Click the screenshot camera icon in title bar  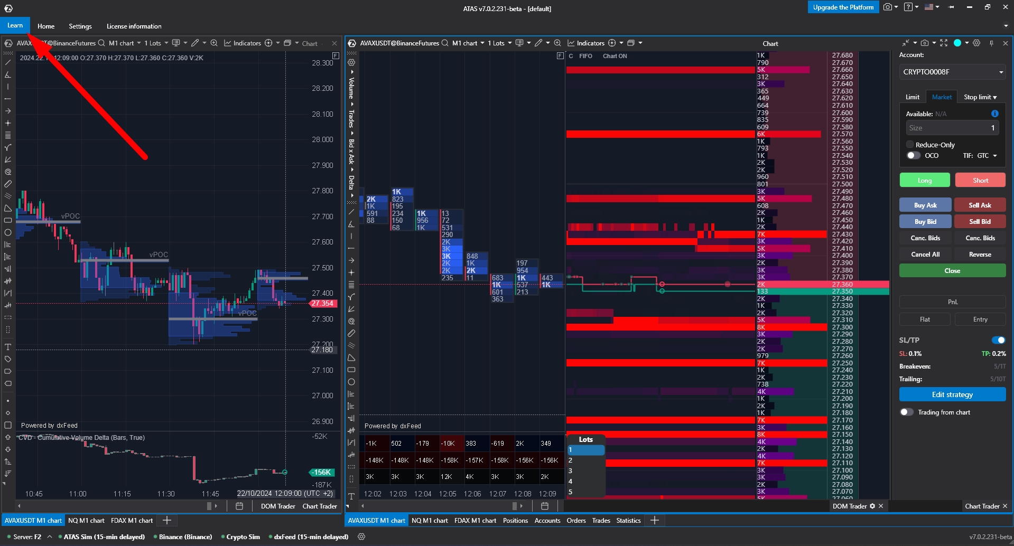point(888,7)
